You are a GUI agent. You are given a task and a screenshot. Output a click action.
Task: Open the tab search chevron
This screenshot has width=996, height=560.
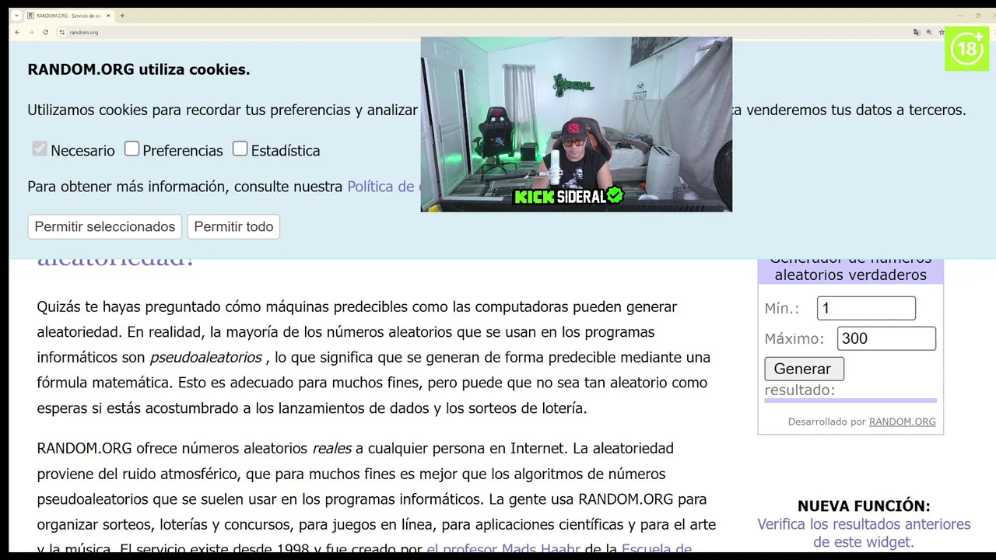[16, 16]
